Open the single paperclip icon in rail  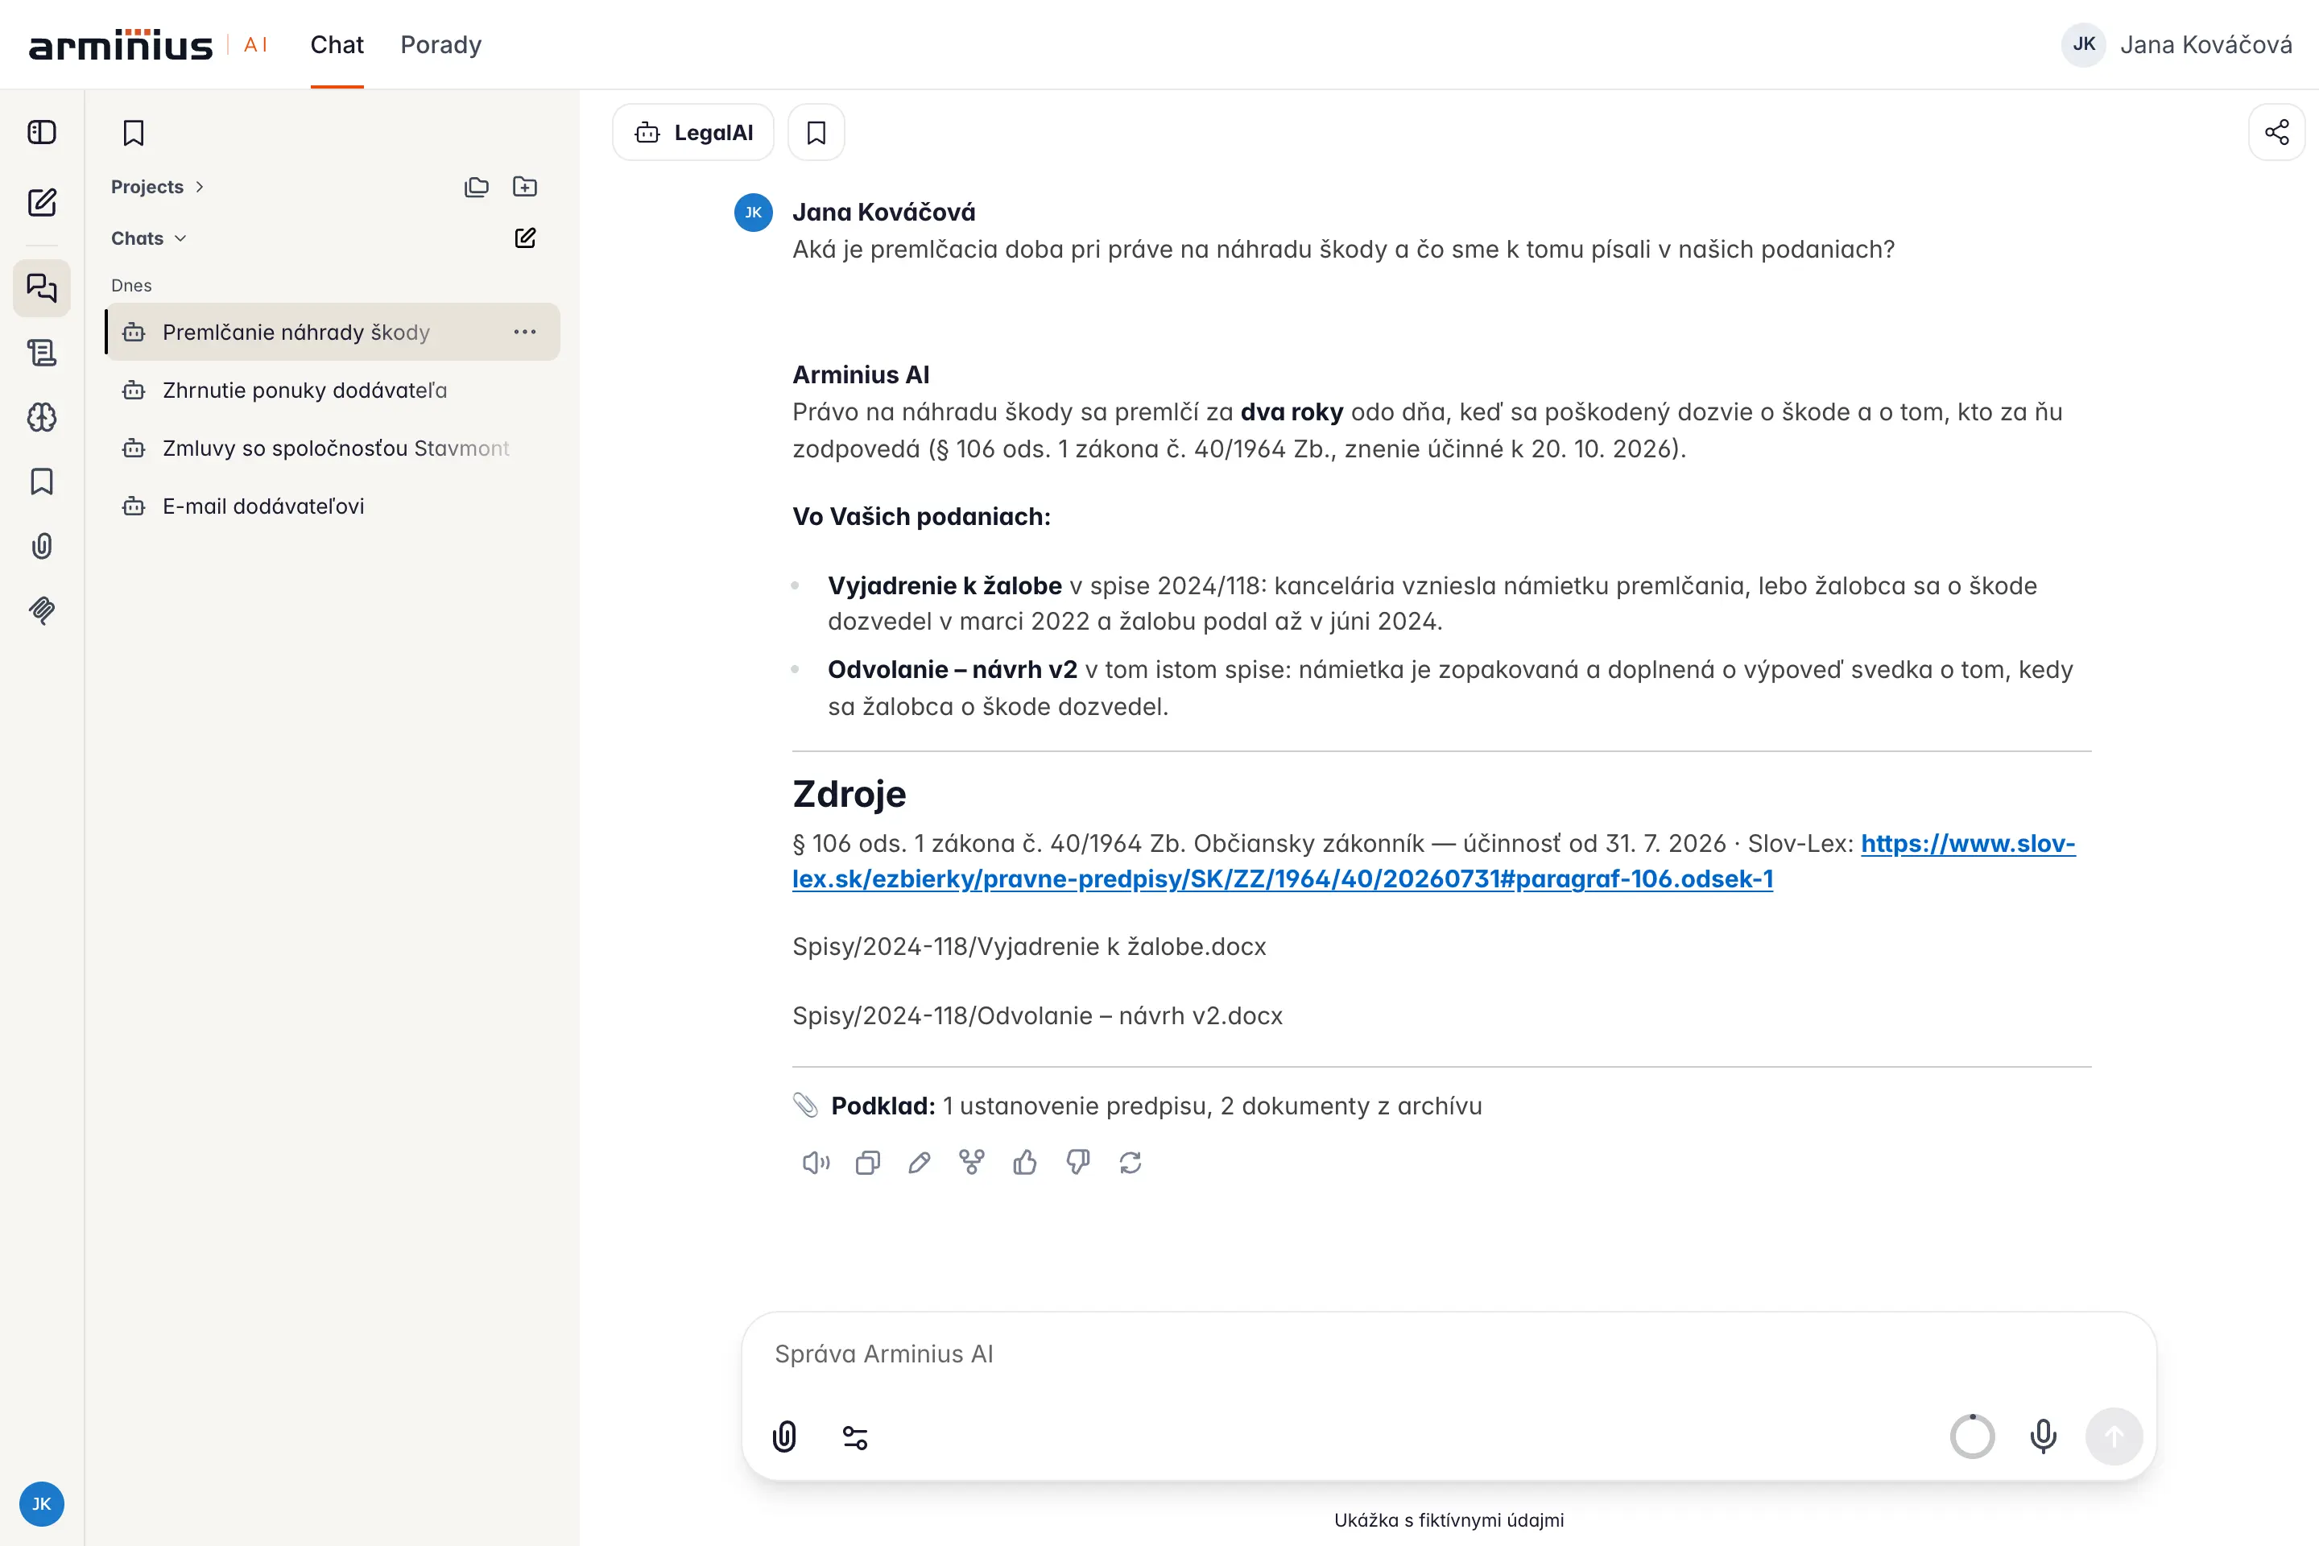click(41, 545)
